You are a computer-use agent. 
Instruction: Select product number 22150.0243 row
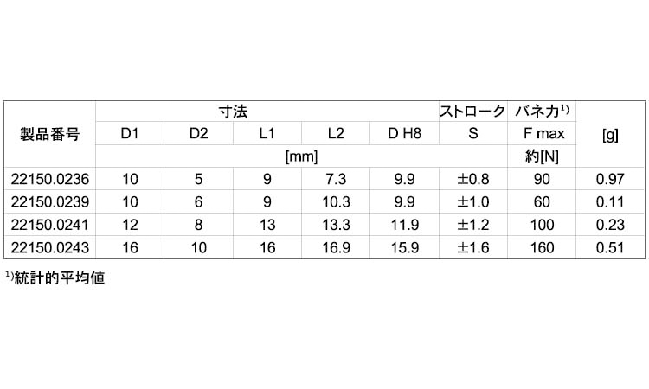[50, 246]
